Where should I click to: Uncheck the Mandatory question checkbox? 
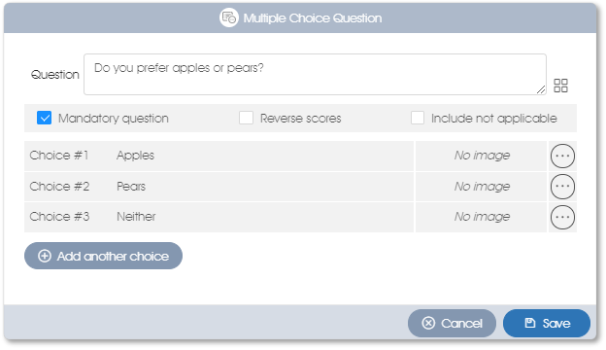44,118
